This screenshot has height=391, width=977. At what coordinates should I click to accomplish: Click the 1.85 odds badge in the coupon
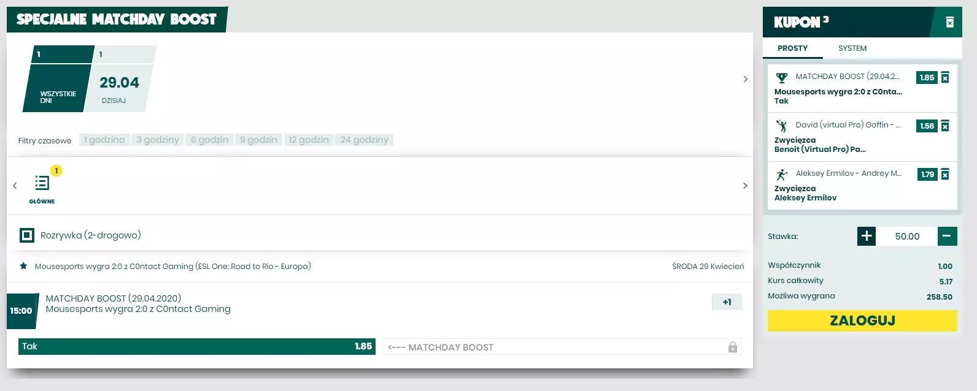pos(927,78)
